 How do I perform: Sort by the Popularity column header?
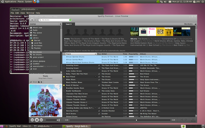point(134,54)
